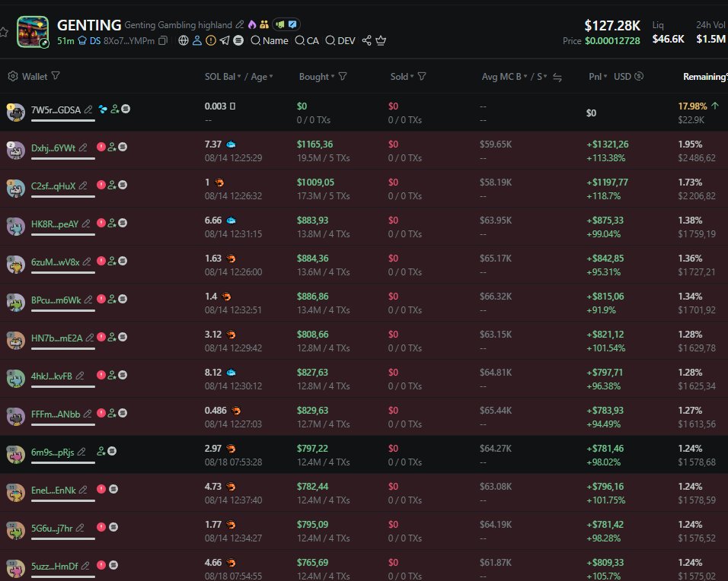Copy contract address 8Xo7...YMPm
Image resolution: width=728 pixels, height=581 pixels.
pyautogui.click(x=162, y=41)
